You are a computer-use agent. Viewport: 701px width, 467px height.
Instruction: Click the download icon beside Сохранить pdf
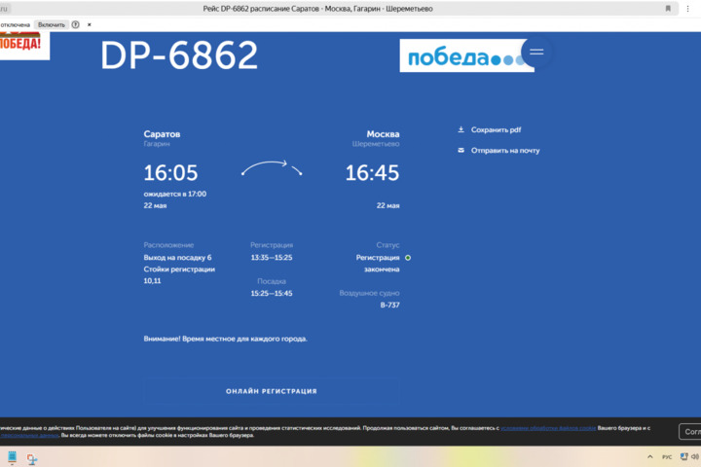point(461,129)
